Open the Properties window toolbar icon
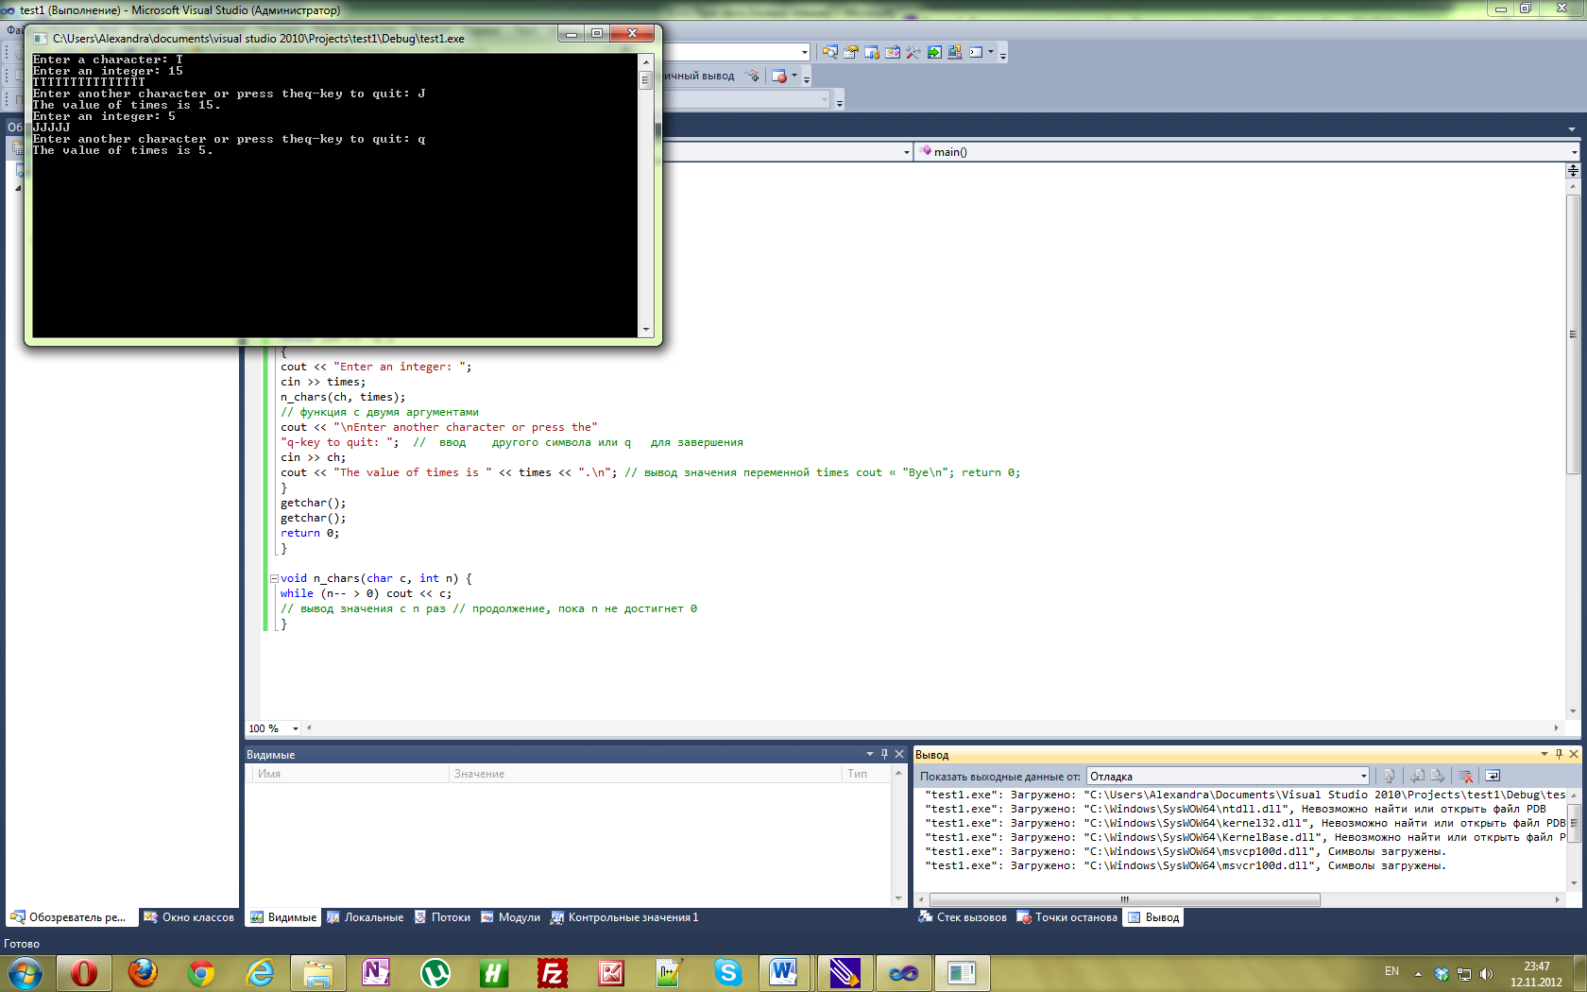This screenshot has width=1587, height=992. [851, 52]
